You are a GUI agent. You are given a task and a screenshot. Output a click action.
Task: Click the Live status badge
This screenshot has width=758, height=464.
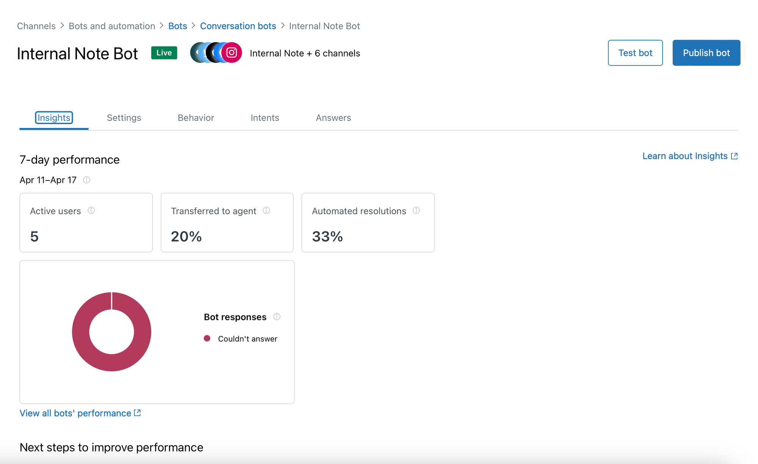(164, 53)
